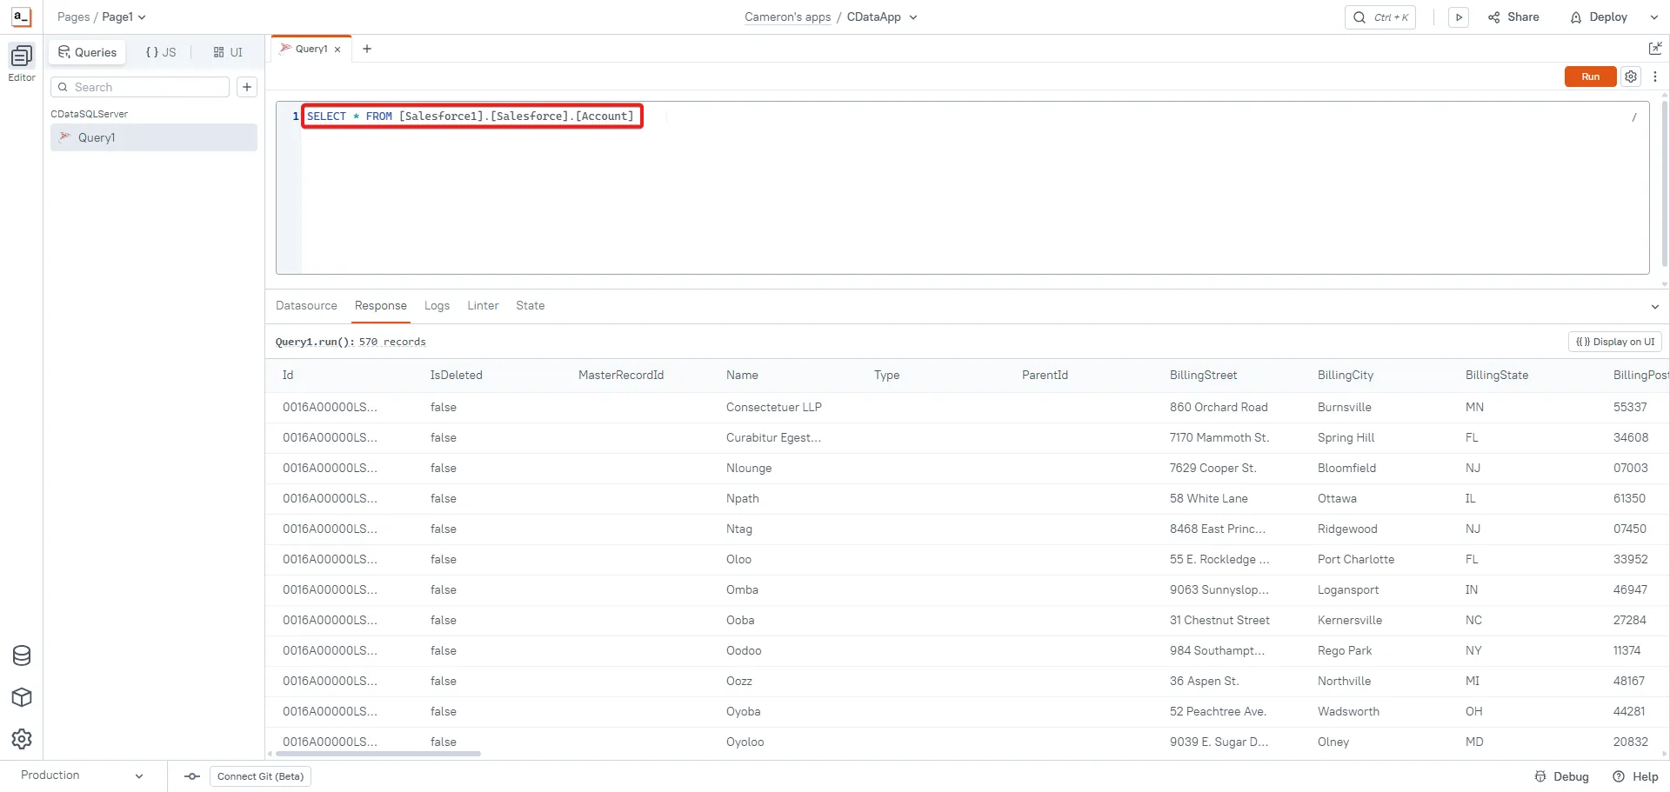Collapse the response panel with chevron
The height and width of the screenshot is (792, 1670).
[x=1654, y=306]
